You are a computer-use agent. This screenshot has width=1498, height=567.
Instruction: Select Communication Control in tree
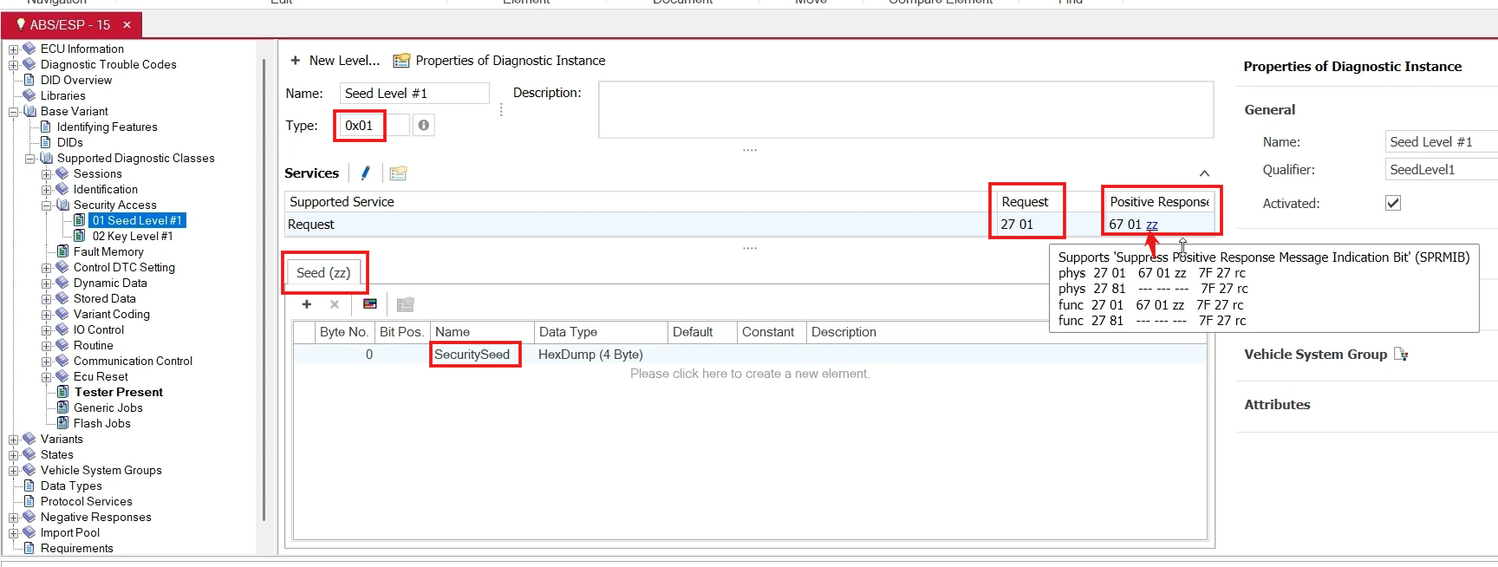[x=133, y=361]
